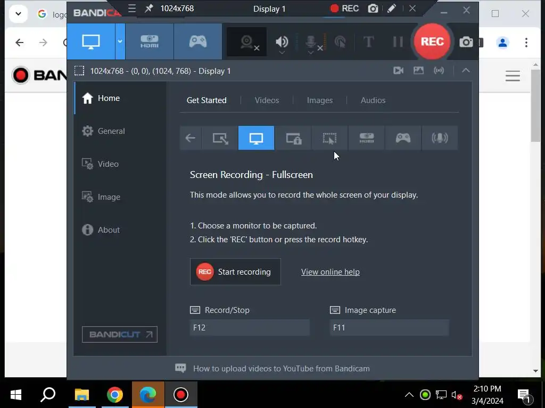Click back arrow in mode row
The height and width of the screenshot is (408, 545).
[191, 138]
